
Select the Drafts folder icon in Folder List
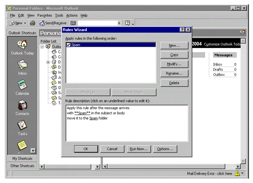point(54,67)
